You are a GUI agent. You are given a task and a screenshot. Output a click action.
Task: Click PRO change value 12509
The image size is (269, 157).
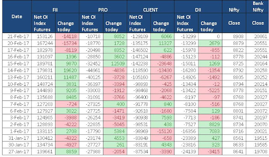click(115, 64)
